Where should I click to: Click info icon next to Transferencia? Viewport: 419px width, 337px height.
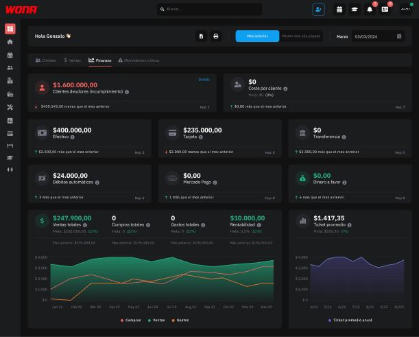(x=344, y=137)
